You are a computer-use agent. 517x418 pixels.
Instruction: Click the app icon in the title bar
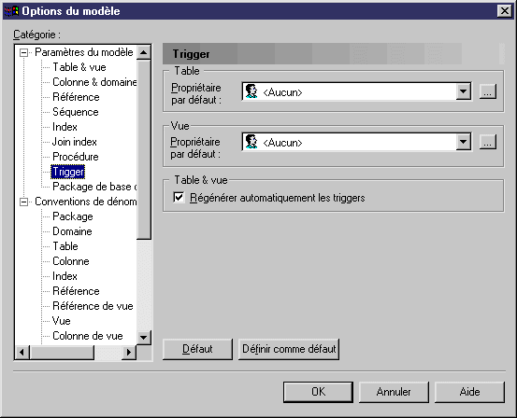tap(11, 11)
